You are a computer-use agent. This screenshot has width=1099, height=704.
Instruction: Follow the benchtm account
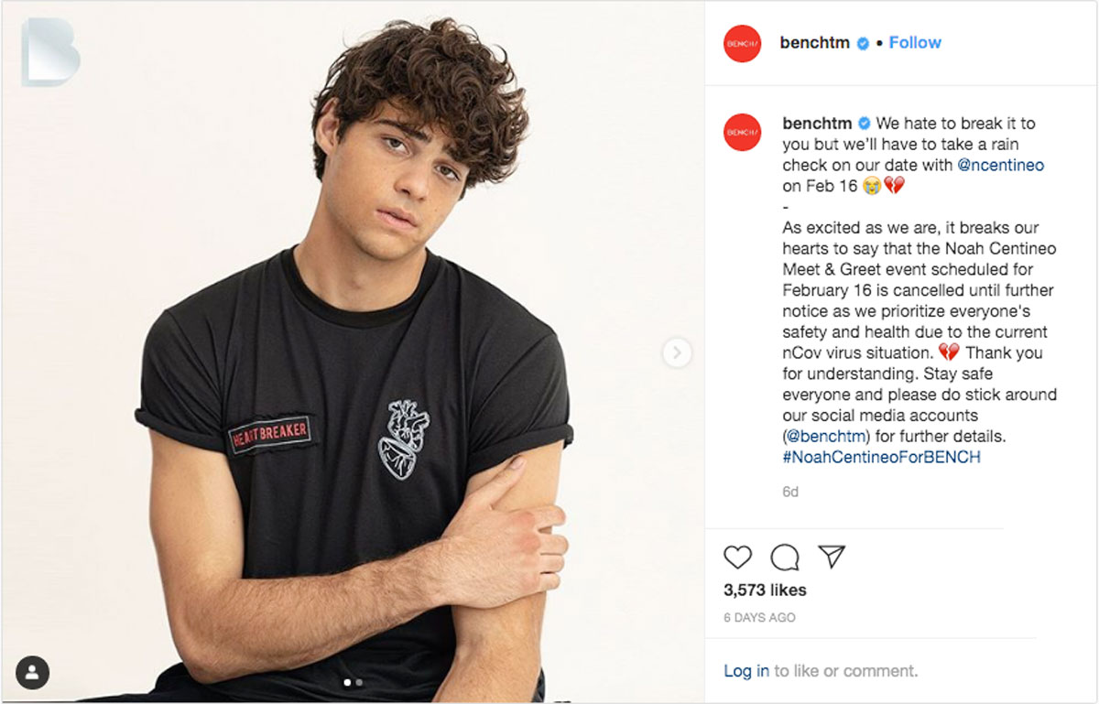point(915,43)
